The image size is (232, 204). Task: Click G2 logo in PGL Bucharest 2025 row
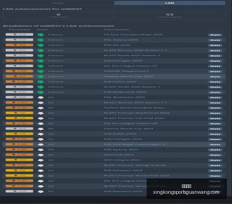tap(41, 97)
